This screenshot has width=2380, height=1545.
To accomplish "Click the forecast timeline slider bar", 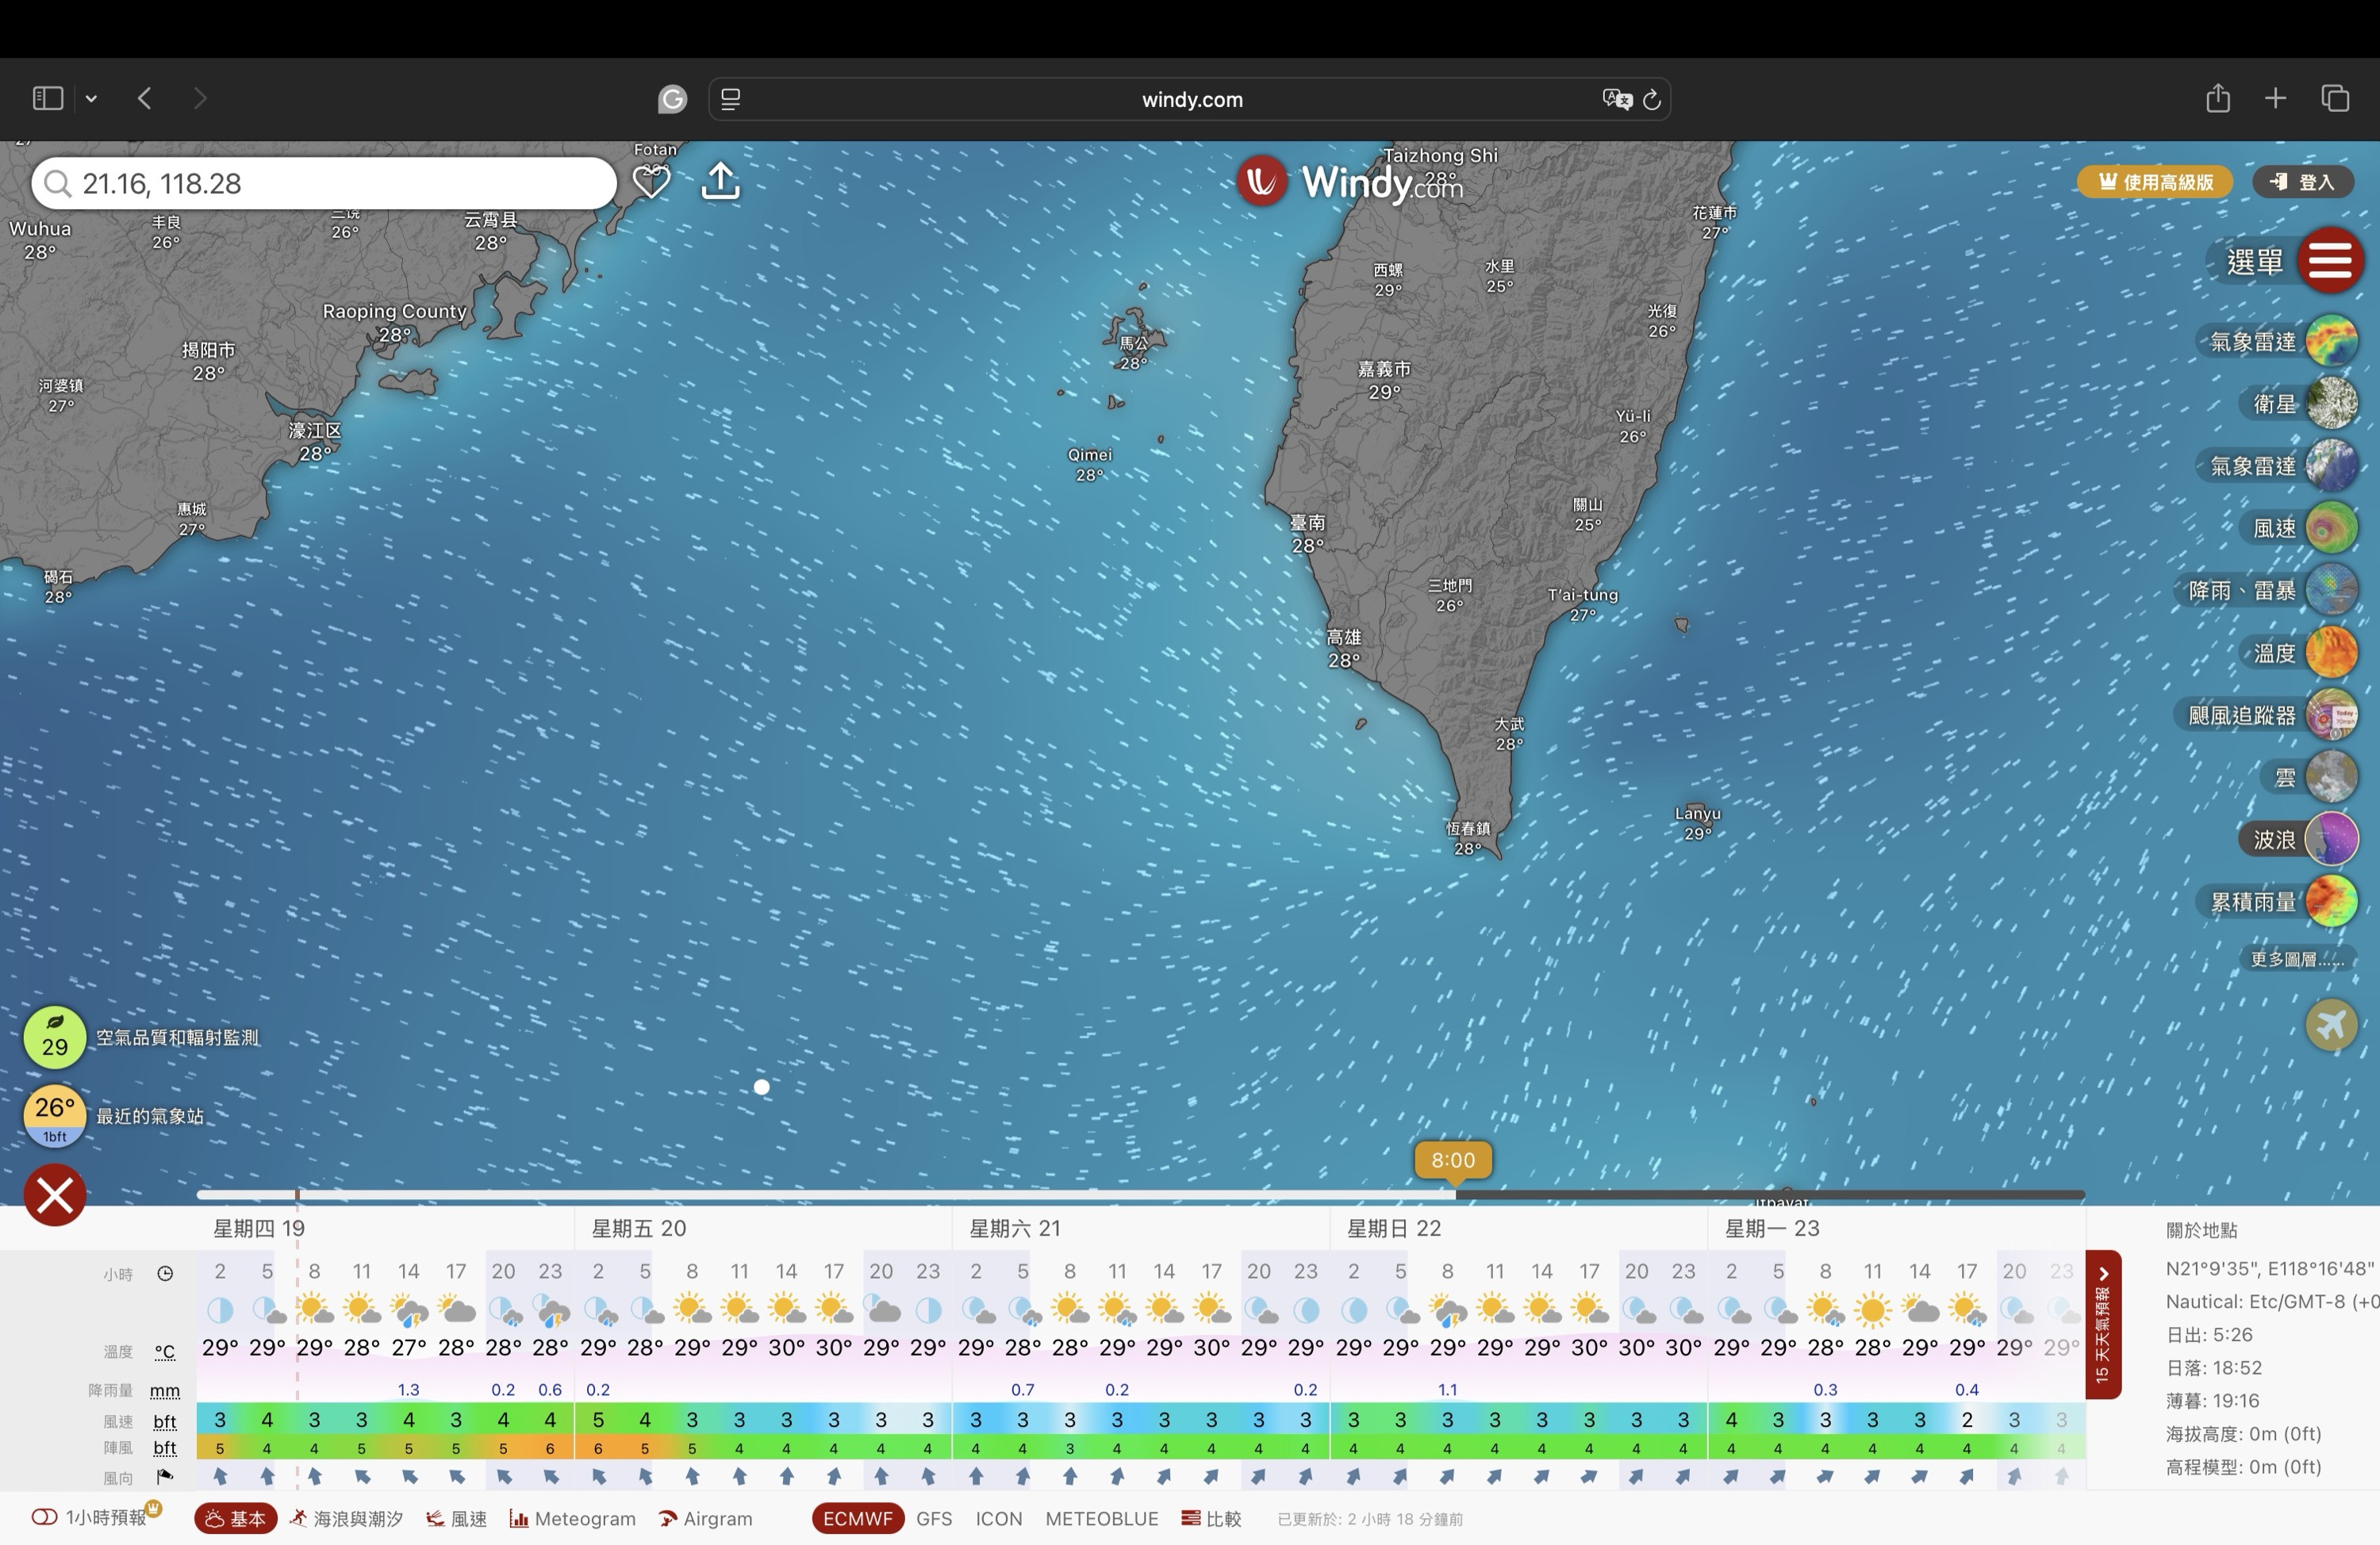I will point(1140,1194).
